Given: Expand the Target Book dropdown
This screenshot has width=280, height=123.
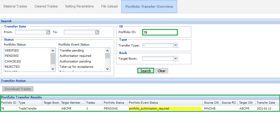Looking at the screenshot, I should tap(176, 58).
